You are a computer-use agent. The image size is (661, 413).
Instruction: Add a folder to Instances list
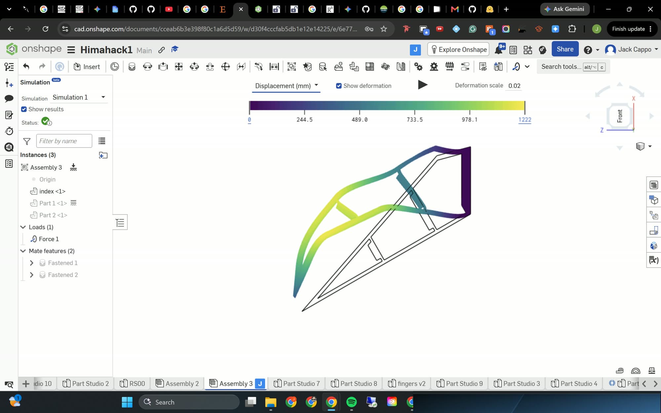point(103,155)
